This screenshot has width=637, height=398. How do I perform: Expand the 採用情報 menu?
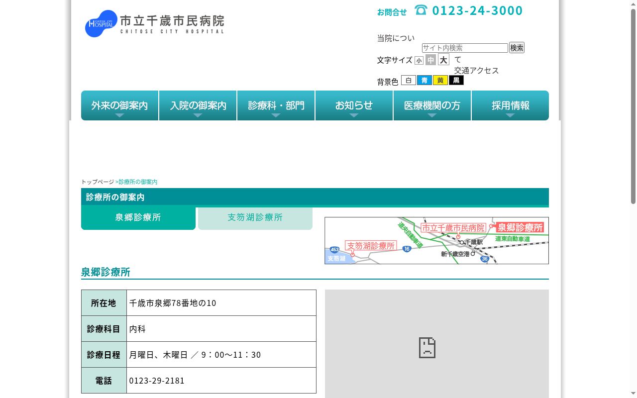511,105
